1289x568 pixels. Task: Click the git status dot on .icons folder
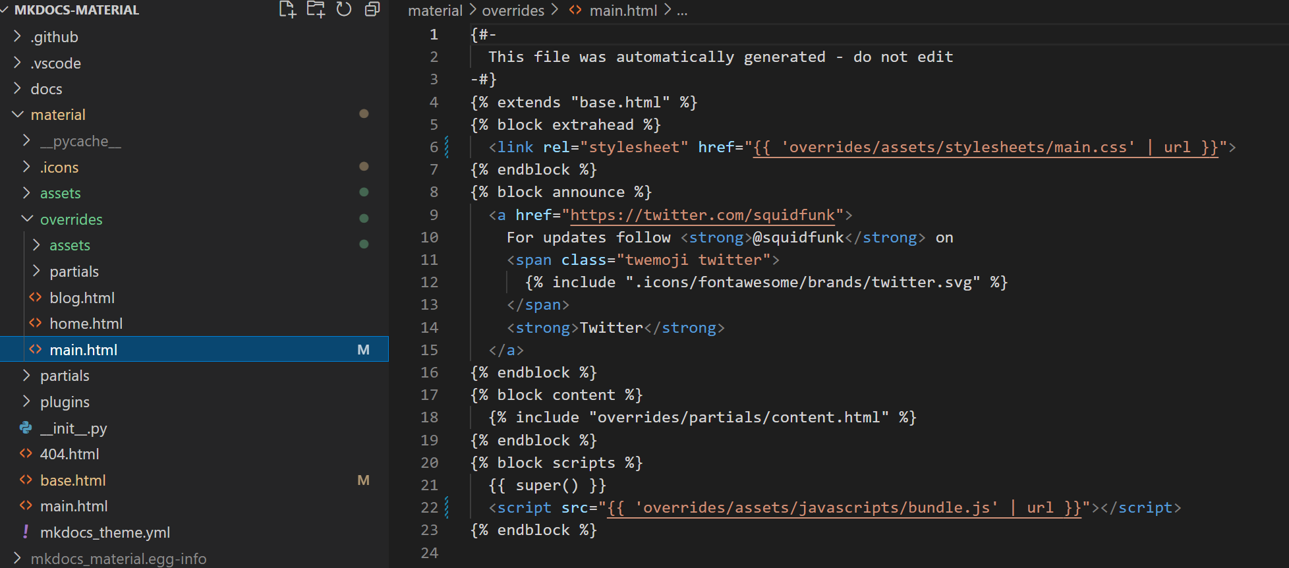click(364, 166)
